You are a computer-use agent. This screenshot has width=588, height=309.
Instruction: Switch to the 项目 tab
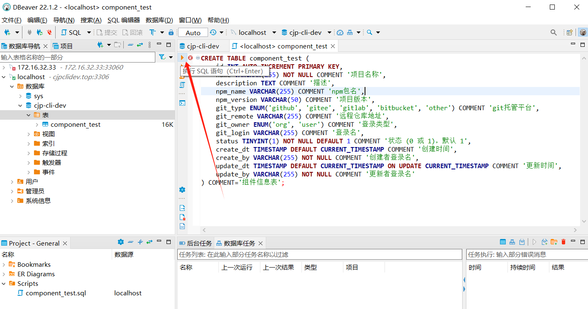[63, 46]
